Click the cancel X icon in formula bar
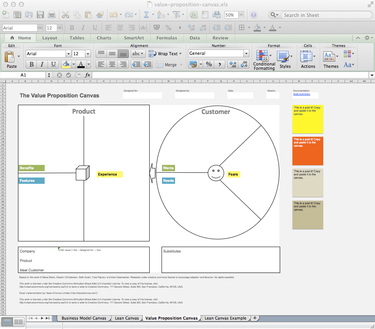The width and height of the screenshot is (375, 329). pos(59,75)
